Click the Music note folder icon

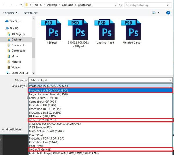pyautogui.click(x=9, y=56)
